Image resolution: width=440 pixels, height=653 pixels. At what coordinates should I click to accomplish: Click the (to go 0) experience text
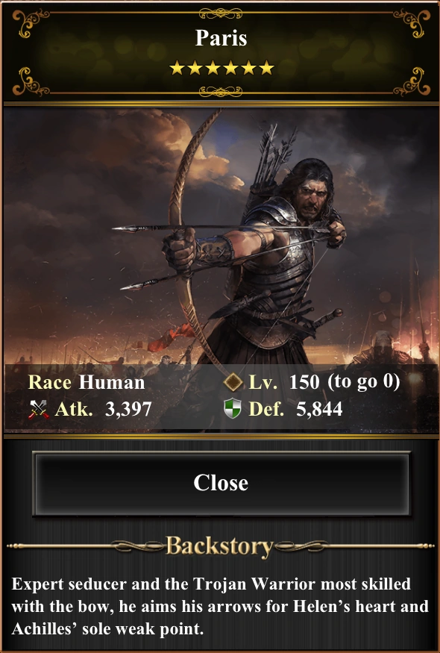tap(364, 382)
